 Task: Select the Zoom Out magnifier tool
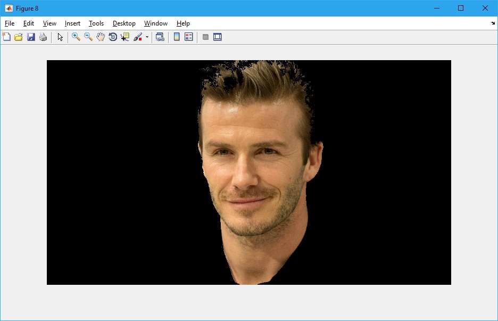click(x=88, y=37)
